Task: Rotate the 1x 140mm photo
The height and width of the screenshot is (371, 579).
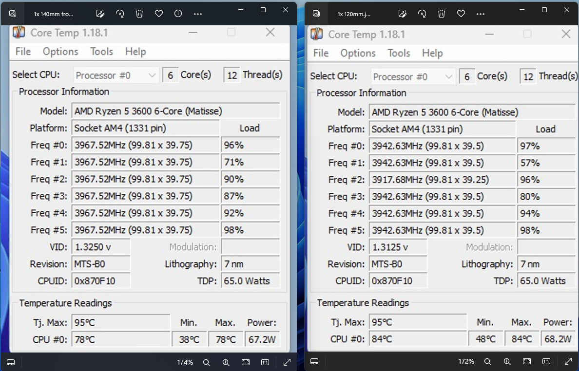Action: (120, 14)
